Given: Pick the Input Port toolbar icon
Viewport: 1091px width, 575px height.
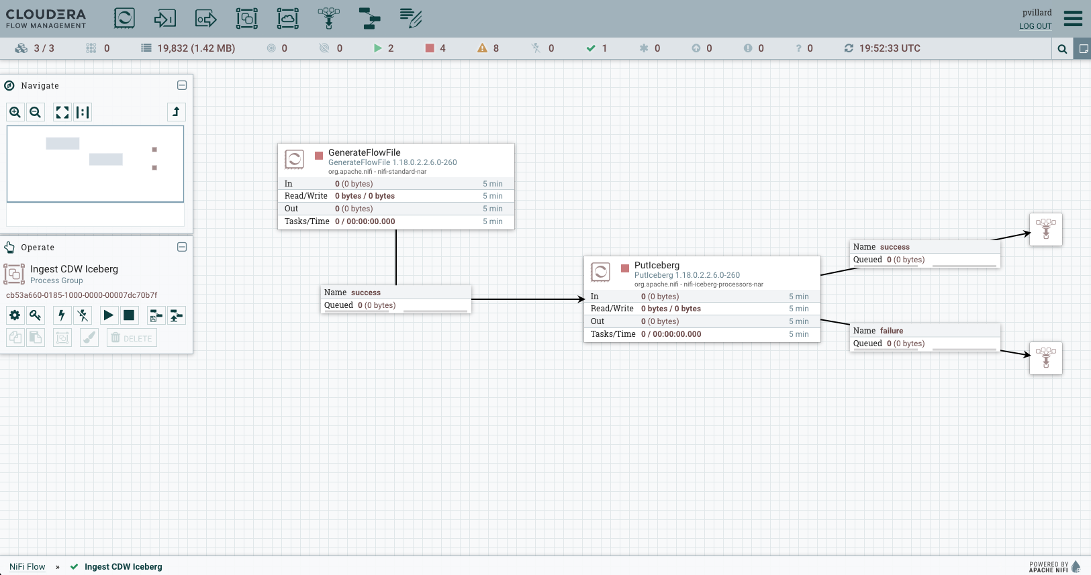Looking at the screenshot, I should pyautogui.click(x=165, y=18).
